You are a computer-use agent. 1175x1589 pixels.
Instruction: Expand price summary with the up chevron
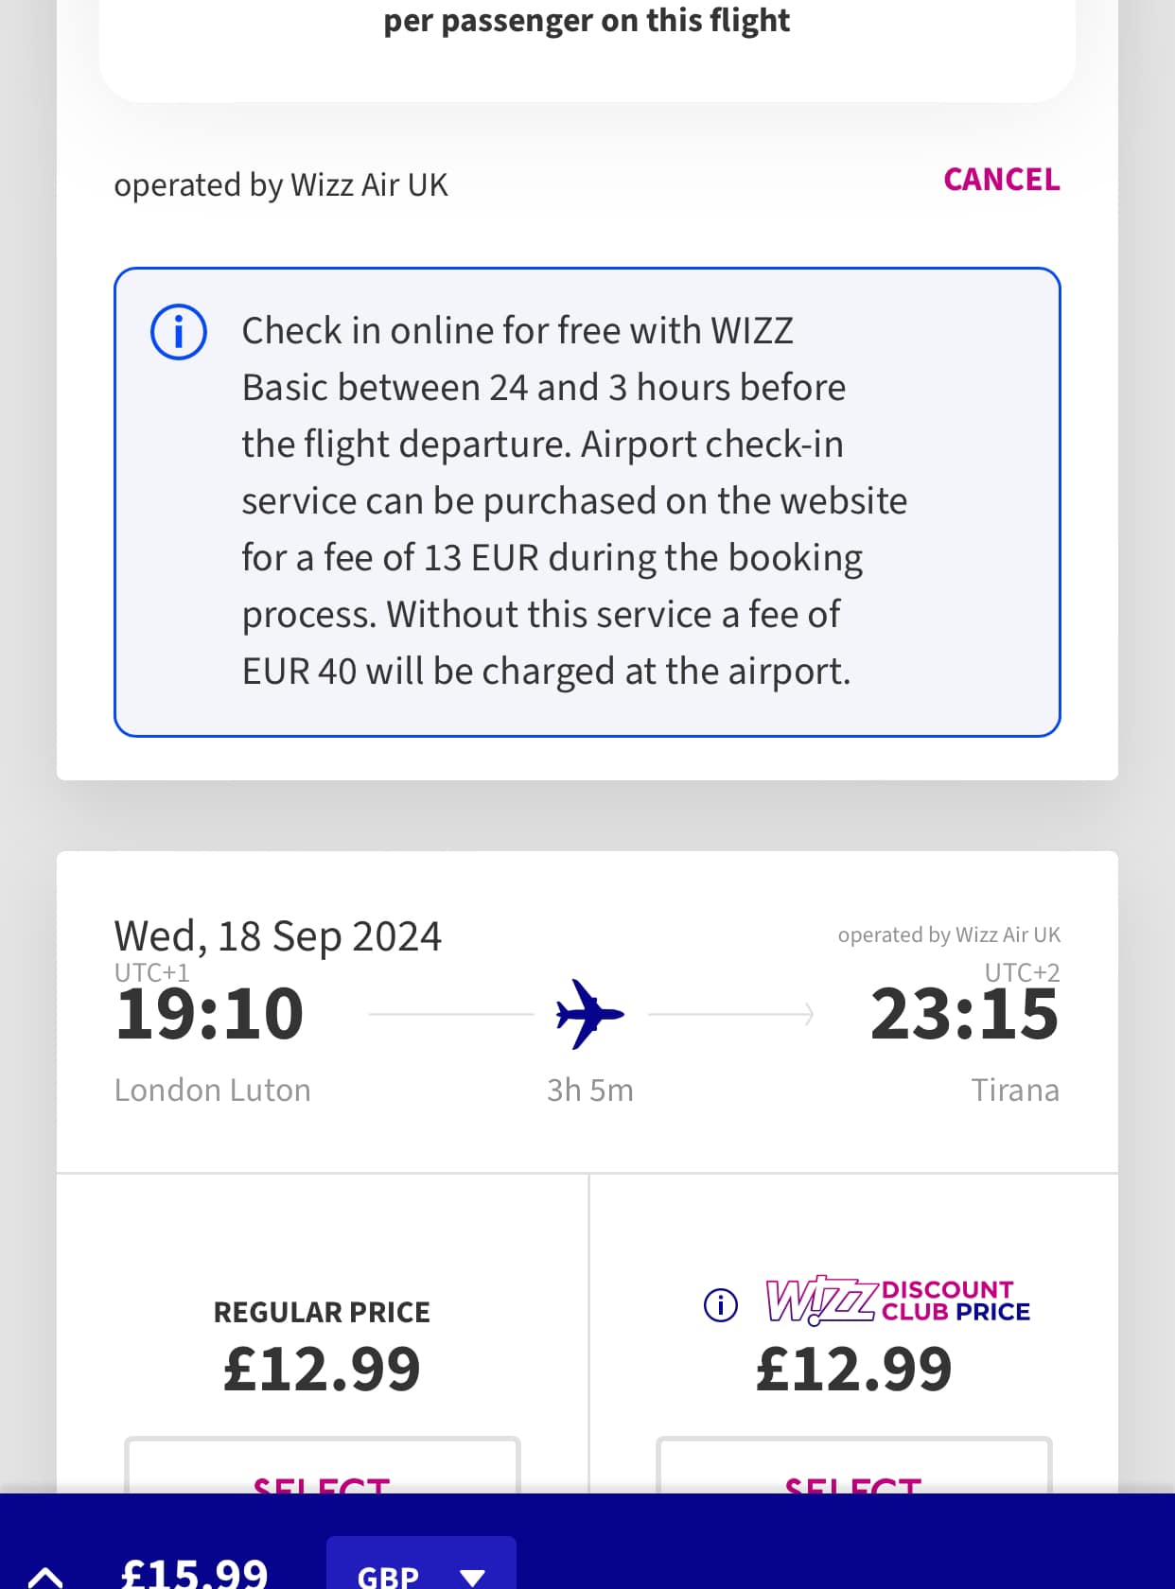tap(45, 1576)
